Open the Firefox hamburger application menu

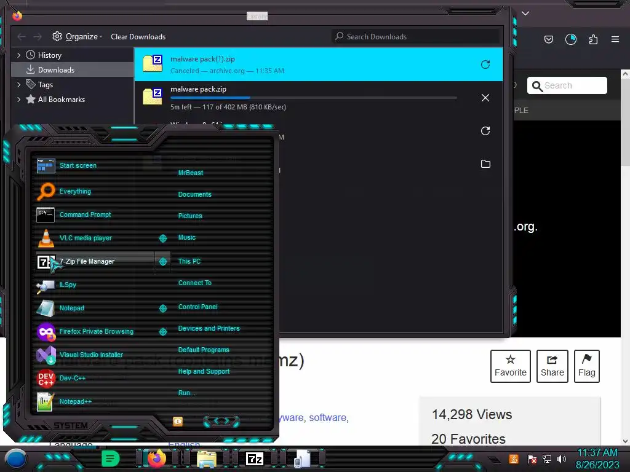pos(615,39)
